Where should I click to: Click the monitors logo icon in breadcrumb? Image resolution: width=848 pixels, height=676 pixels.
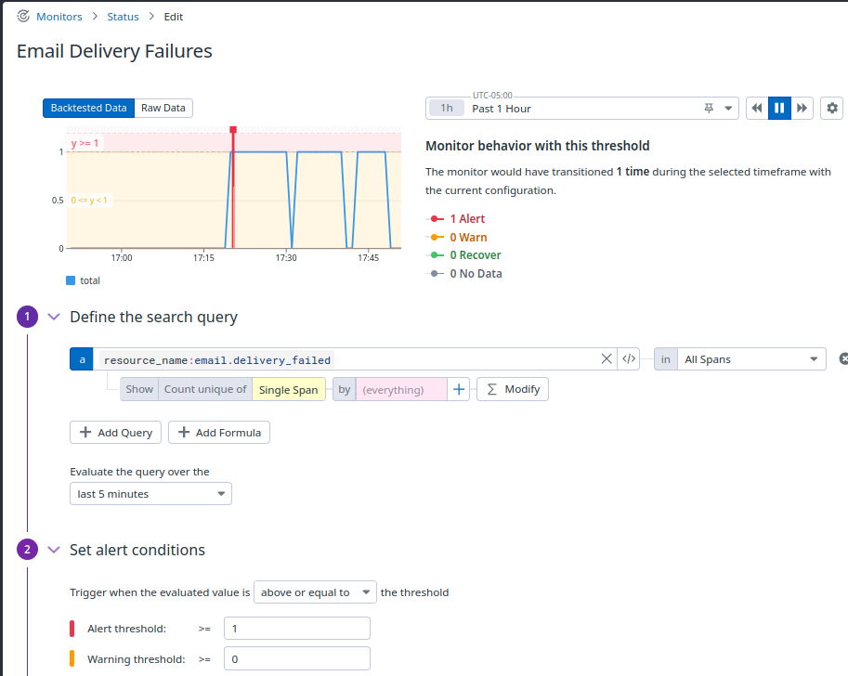(x=23, y=16)
